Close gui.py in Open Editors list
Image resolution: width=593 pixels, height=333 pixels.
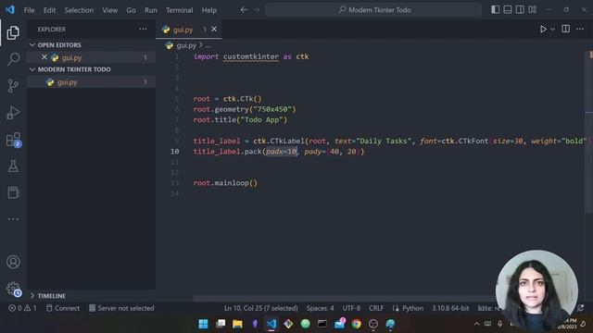click(44, 57)
